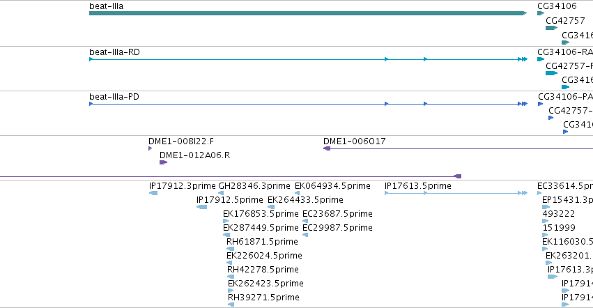The image size is (593, 308).
Task: Select the 493222 feature glyph
Action: [x=546, y=221]
